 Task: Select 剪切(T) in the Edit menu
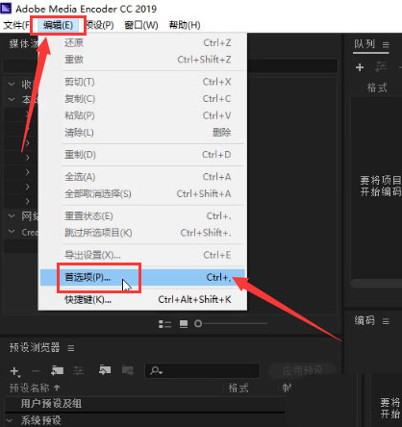pos(142,82)
